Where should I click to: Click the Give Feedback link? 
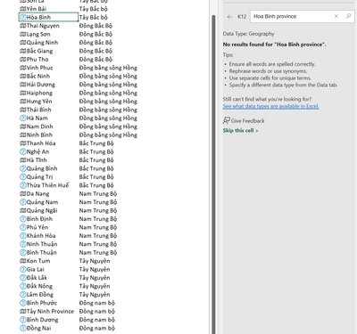click(248, 121)
